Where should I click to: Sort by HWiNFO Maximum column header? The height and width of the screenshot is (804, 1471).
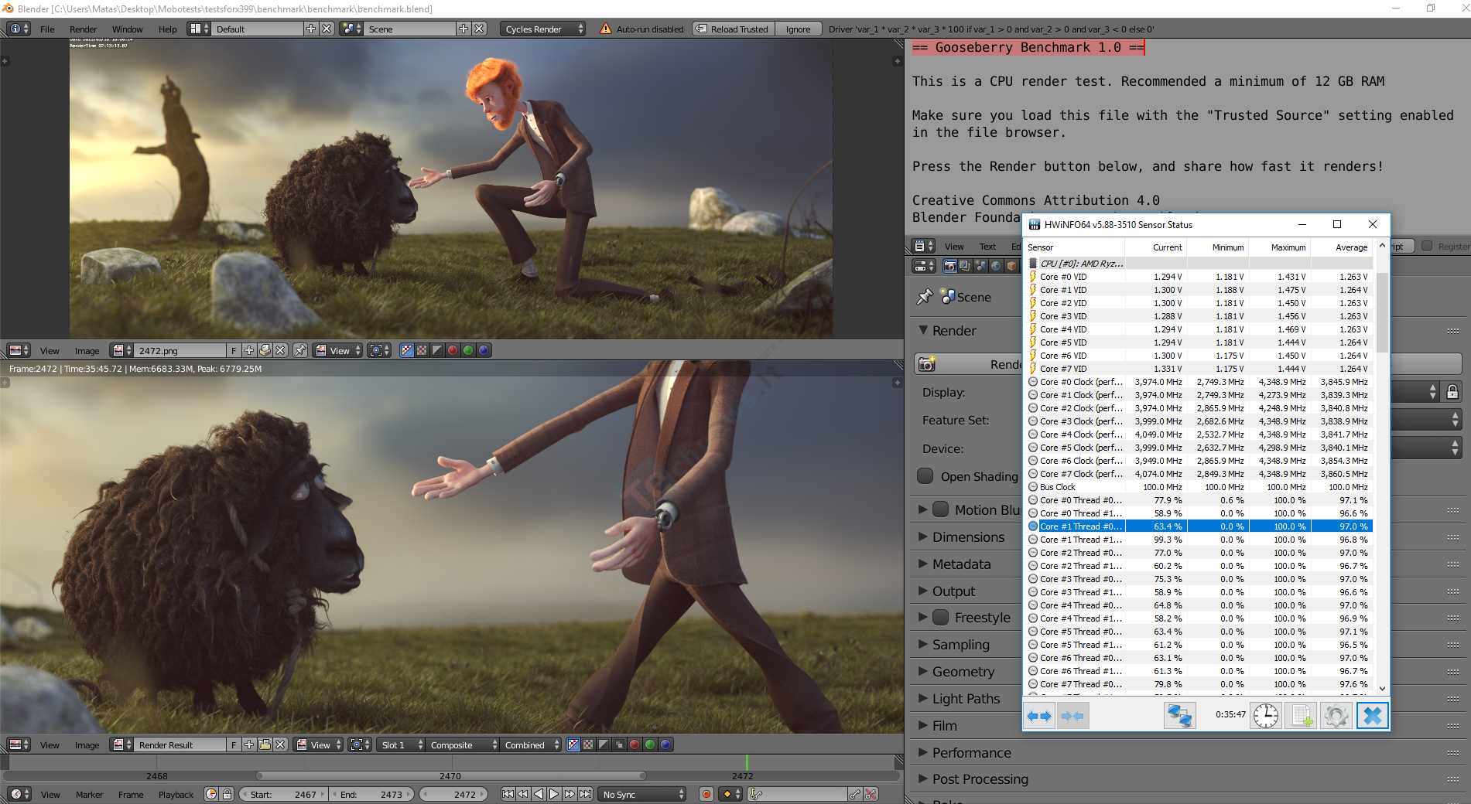[1280, 247]
